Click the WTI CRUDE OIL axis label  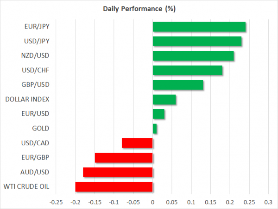click(26, 187)
